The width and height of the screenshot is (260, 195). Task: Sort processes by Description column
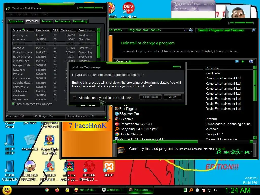[x=86, y=30]
